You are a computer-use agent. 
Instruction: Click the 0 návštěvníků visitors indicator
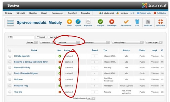click(x=106, y=13)
